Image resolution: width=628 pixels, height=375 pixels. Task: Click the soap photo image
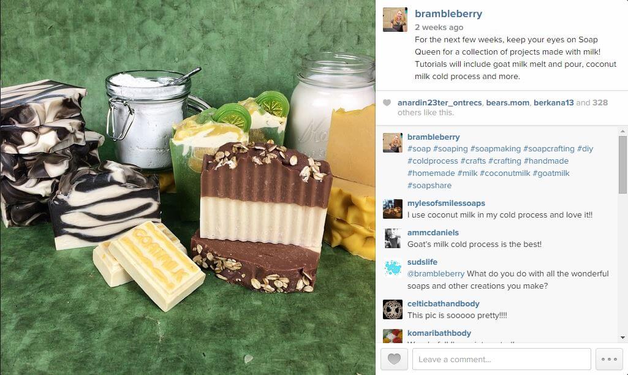click(x=187, y=187)
